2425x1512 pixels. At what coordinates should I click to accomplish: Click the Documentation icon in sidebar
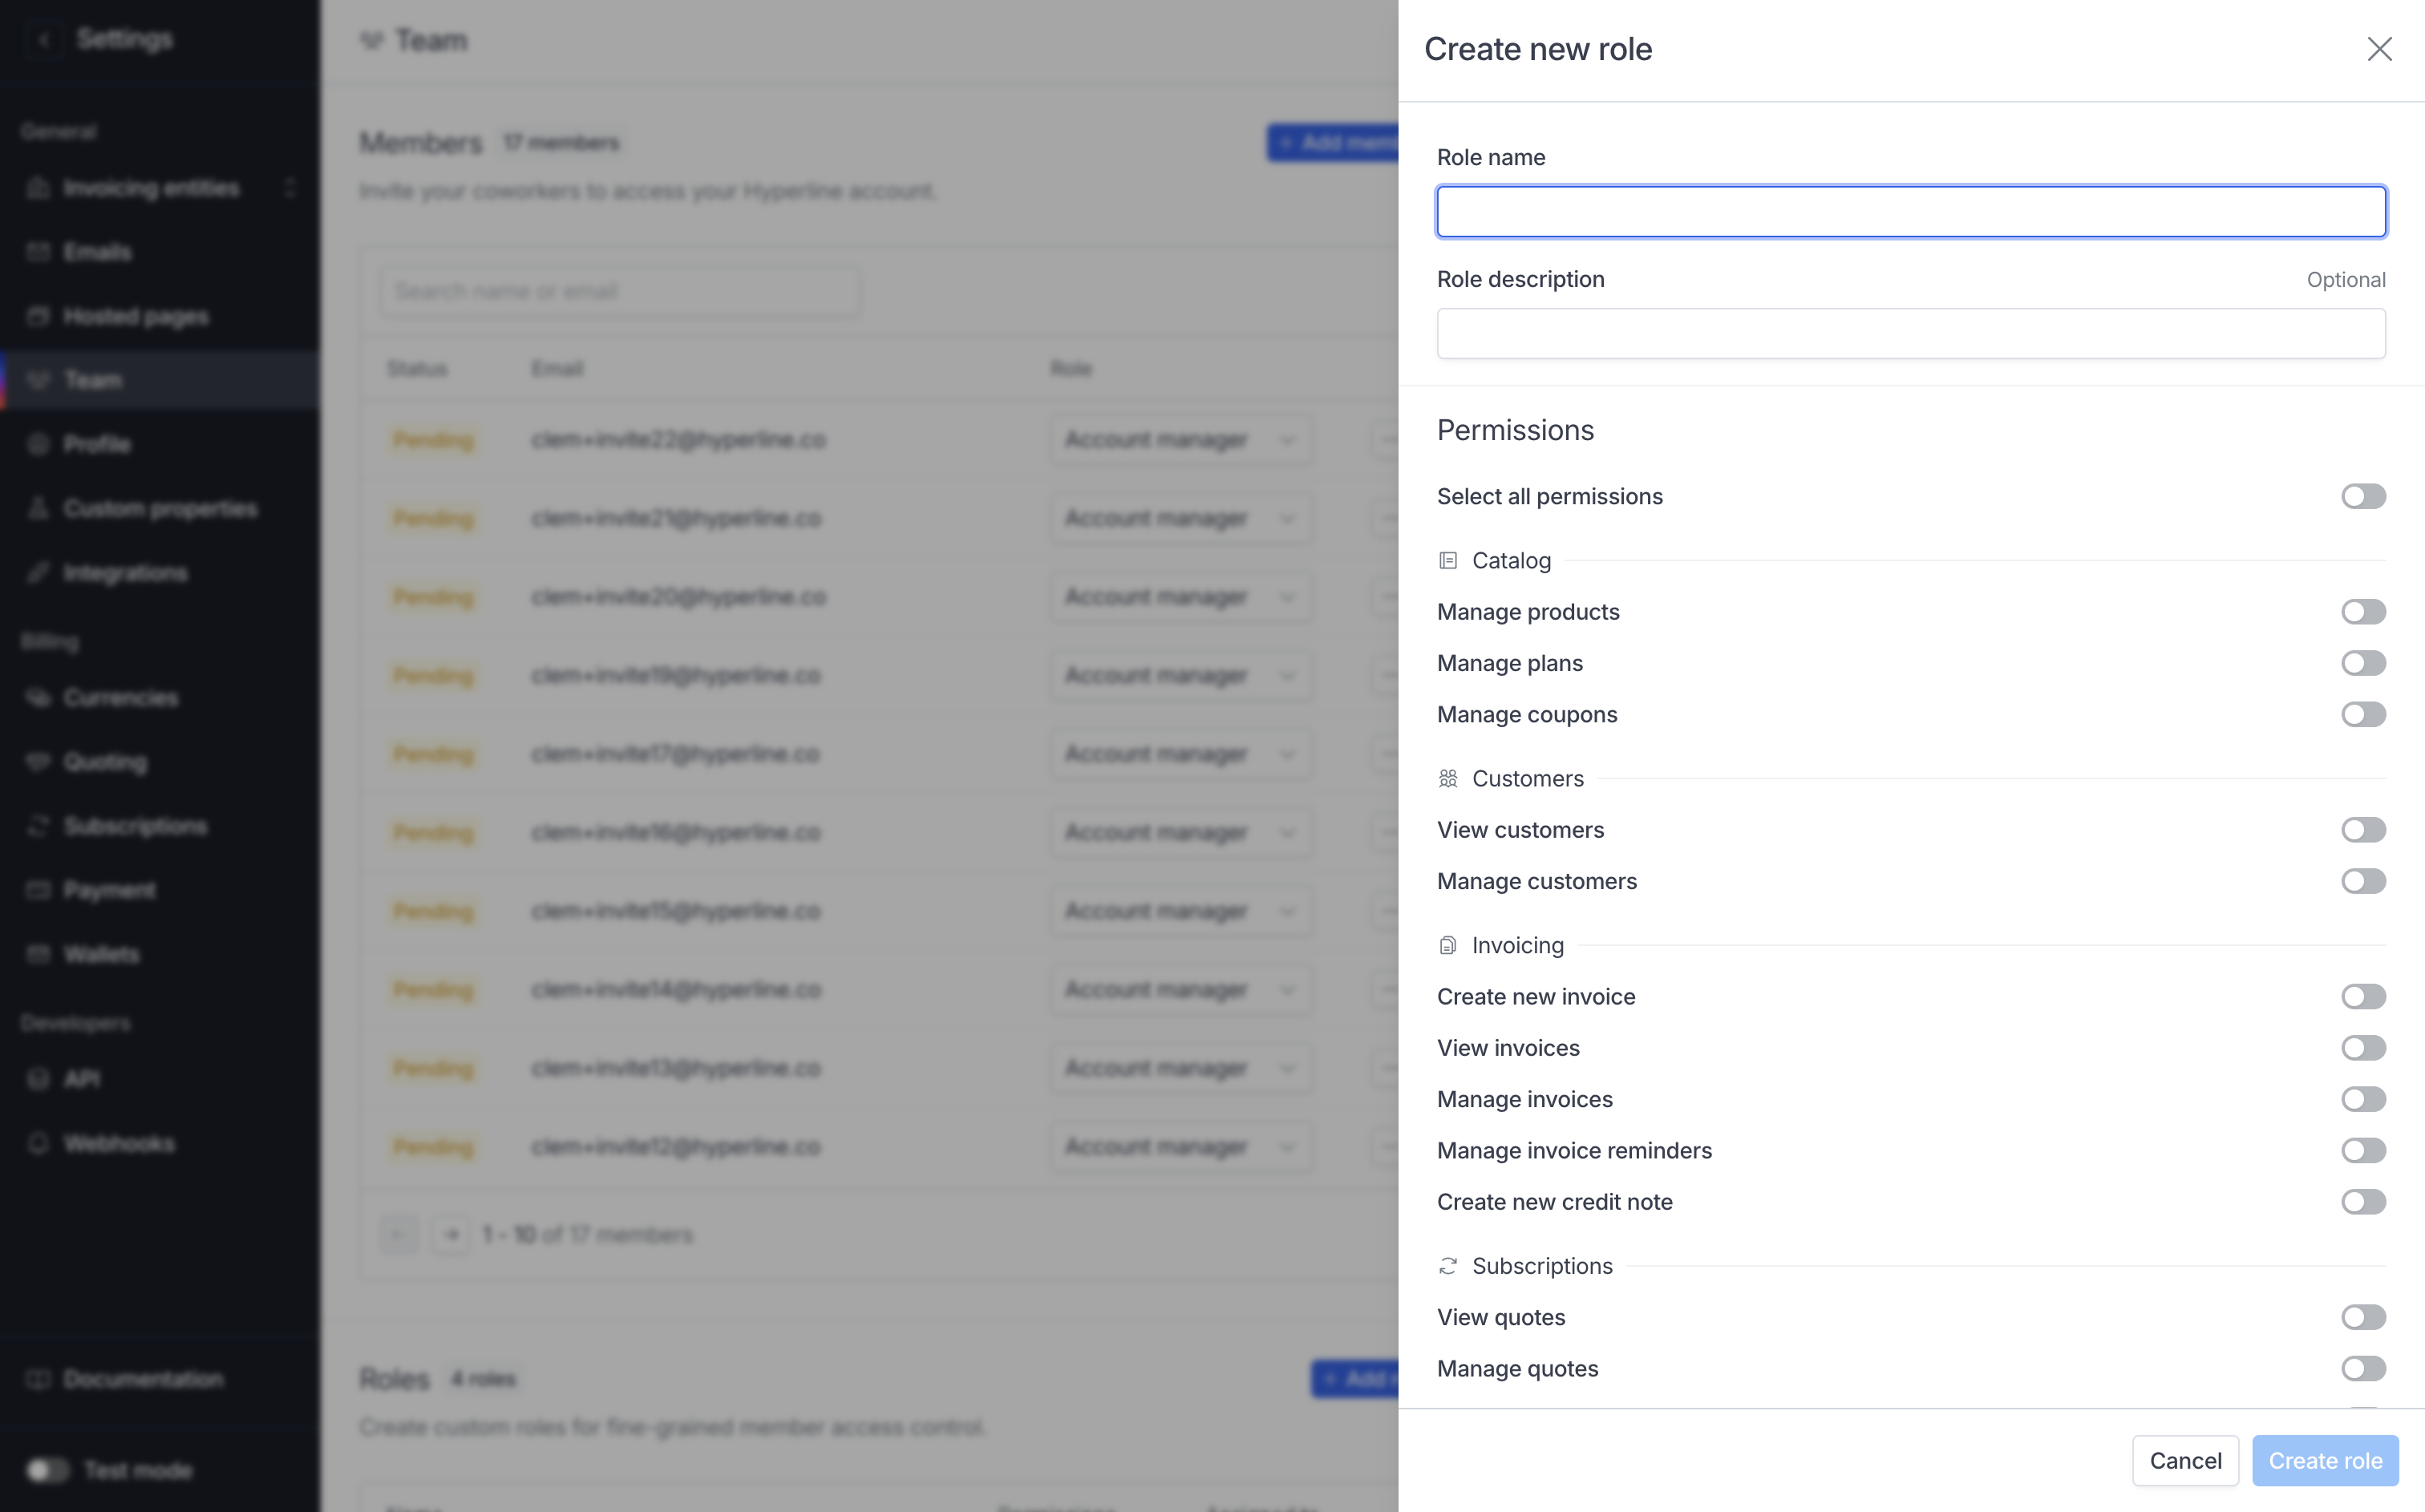click(x=38, y=1379)
